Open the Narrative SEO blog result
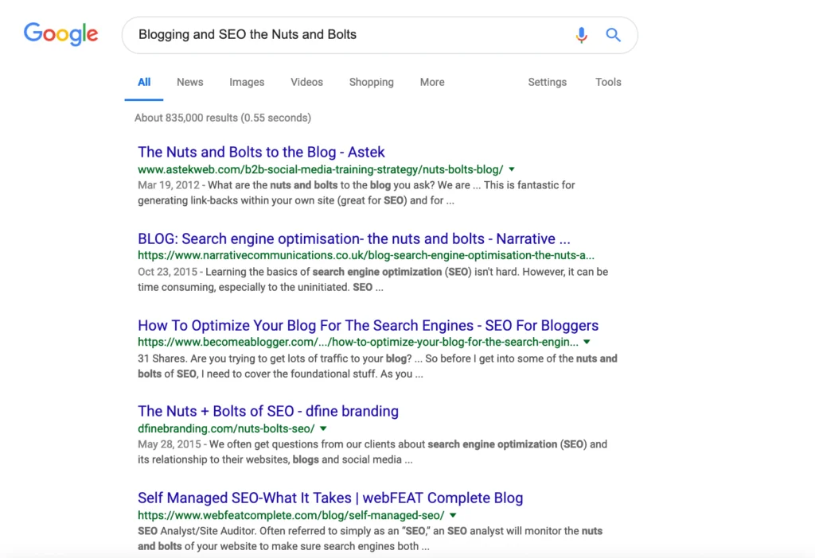Image resolution: width=815 pixels, height=558 pixels. pos(356,238)
